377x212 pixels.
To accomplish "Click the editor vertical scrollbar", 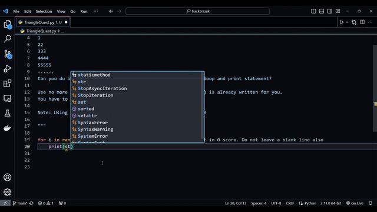I will [x=375, y=88].
